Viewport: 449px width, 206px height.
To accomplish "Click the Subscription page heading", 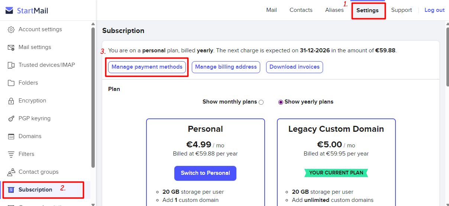I will pos(123,31).
